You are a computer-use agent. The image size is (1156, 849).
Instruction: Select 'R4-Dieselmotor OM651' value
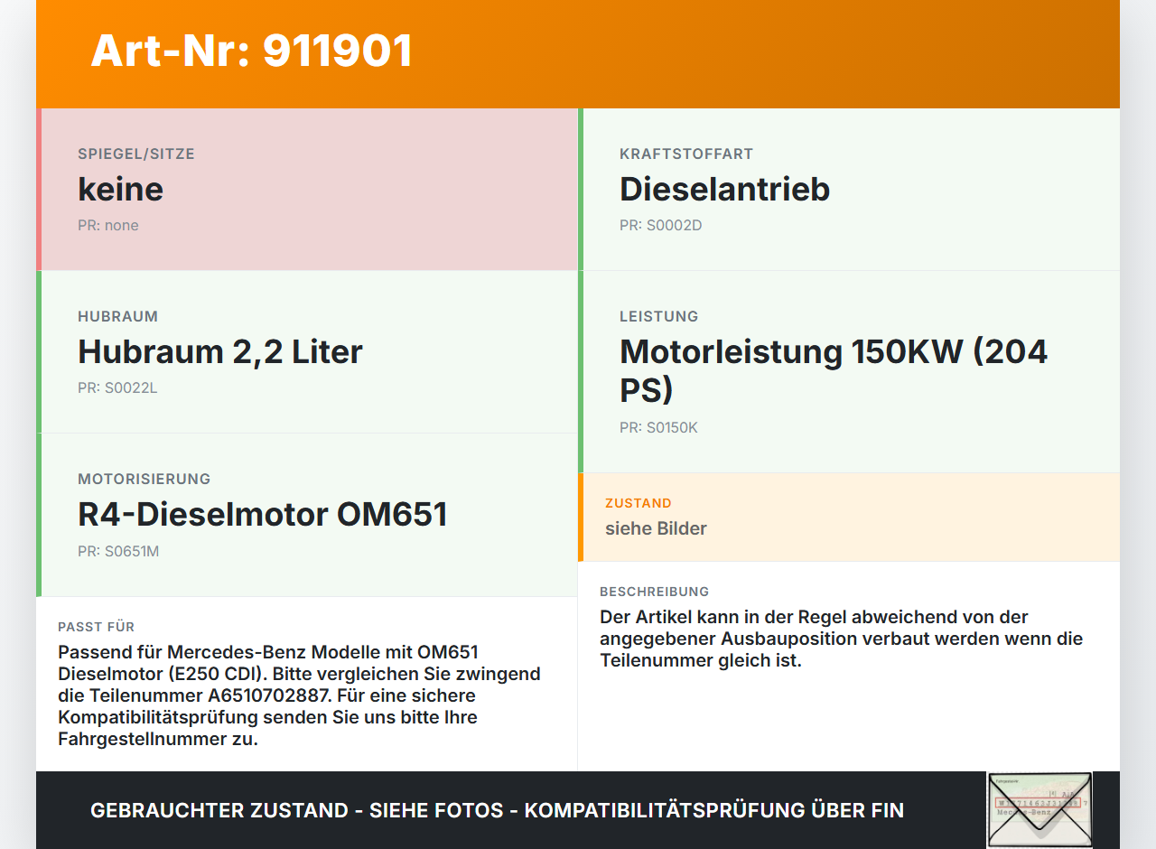click(263, 514)
